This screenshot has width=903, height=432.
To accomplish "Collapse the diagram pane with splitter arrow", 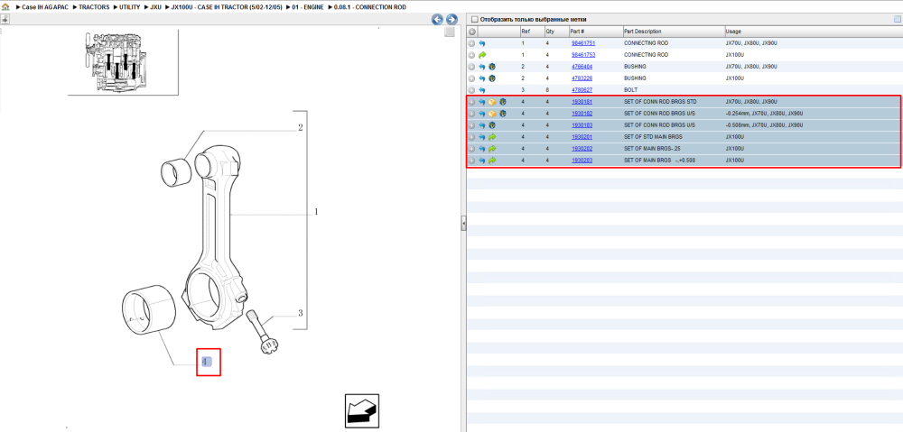I will (x=463, y=224).
